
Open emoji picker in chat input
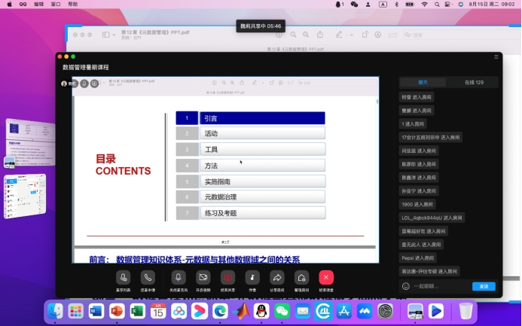(x=406, y=286)
